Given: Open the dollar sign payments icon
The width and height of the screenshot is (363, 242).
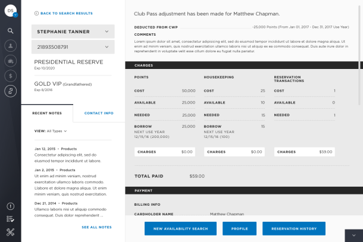Looking at the screenshot, I should pos(11,76).
